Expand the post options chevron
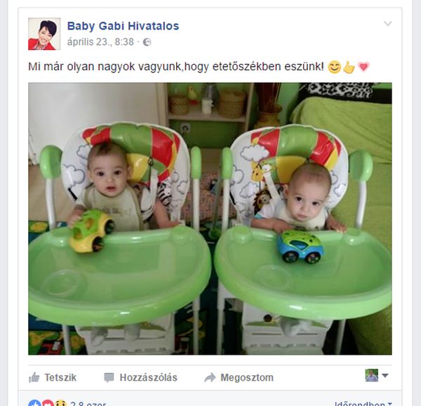This screenshot has width=421, height=406. click(388, 24)
